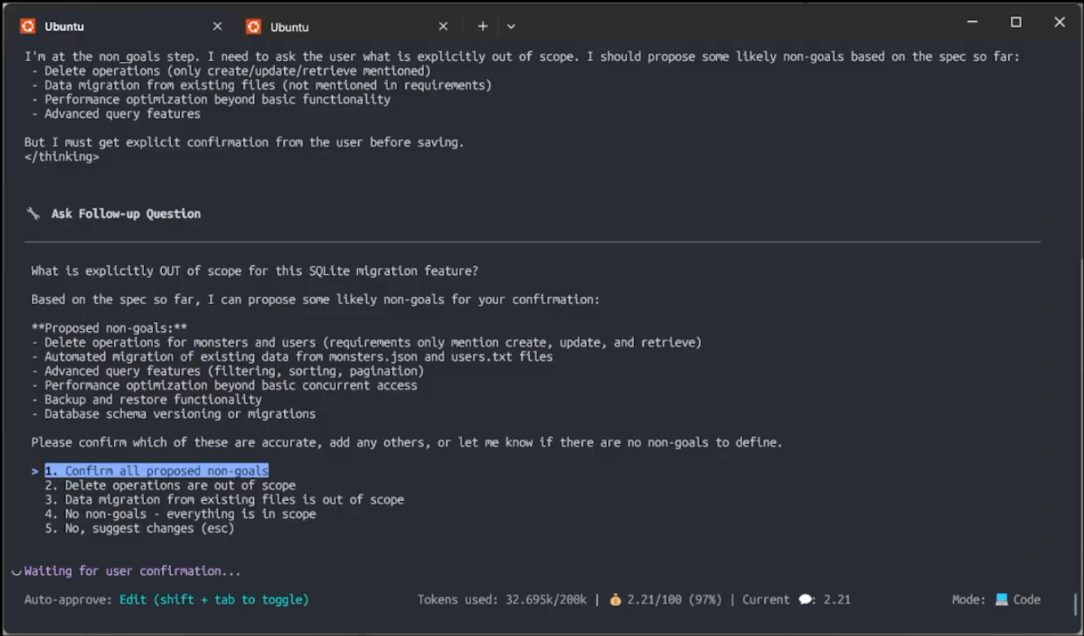Click the Ubuntu icon on the second tab
The height and width of the screenshot is (636, 1084).
253,26
